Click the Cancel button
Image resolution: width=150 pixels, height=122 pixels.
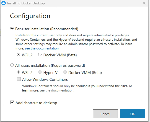(x=105, y=114)
